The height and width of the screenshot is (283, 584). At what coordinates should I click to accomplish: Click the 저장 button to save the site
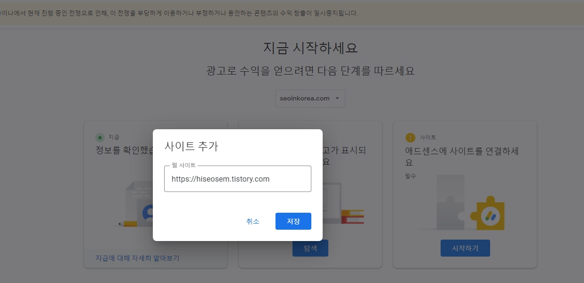[293, 221]
